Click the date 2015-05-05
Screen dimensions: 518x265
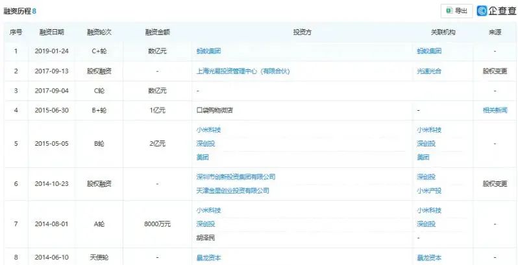click(x=52, y=144)
